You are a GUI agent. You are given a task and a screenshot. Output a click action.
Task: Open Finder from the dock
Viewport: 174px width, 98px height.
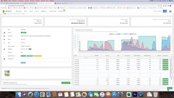coord(18,94)
